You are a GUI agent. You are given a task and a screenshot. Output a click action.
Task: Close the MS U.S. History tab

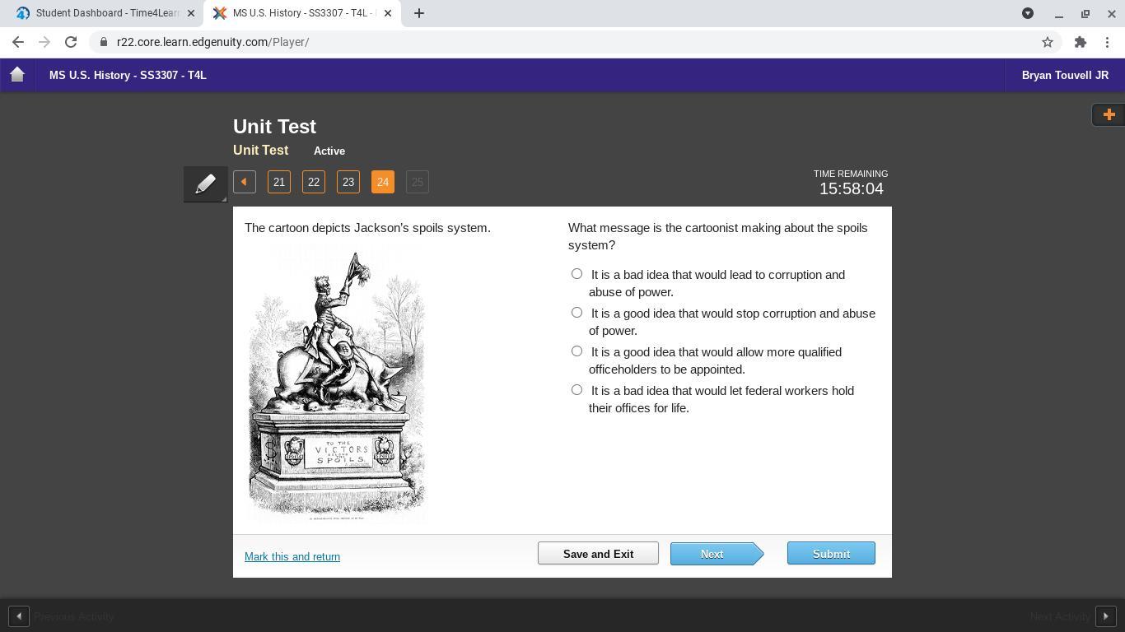pyautogui.click(x=388, y=13)
